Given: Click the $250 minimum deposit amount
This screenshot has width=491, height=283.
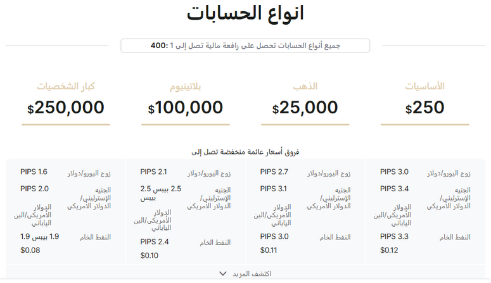Looking at the screenshot, I should pyautogui.click(x=424, y=108).
